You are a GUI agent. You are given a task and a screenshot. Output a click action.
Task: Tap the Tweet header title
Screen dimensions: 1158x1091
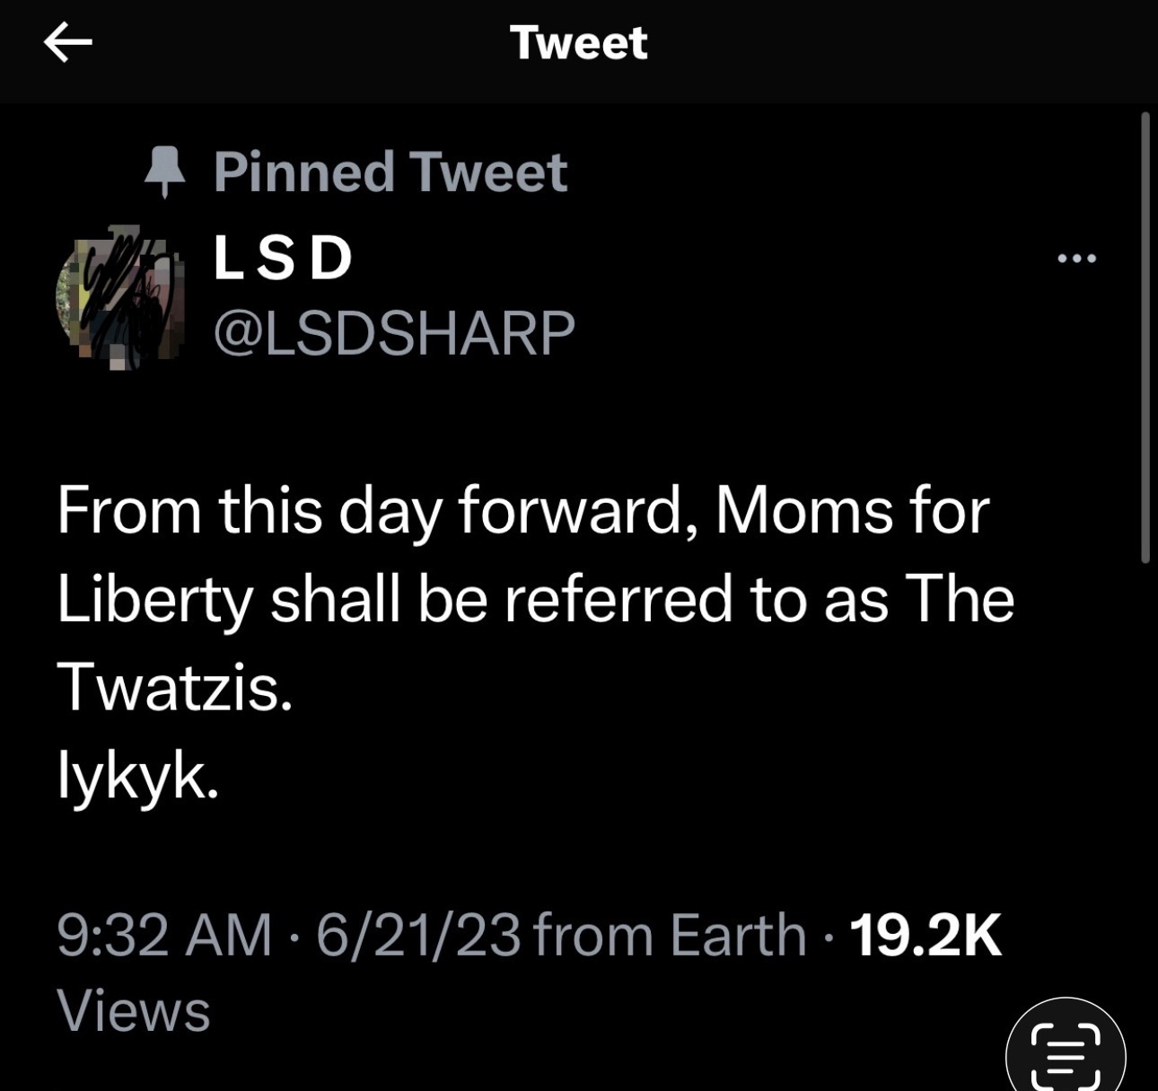(x=578, y=43)
